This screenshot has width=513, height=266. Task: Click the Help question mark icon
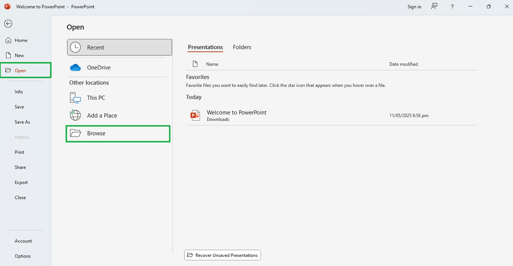[452, 7]
